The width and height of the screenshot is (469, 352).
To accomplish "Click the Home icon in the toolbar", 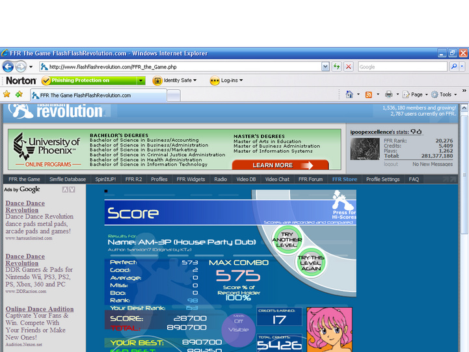I will point(349,94).
